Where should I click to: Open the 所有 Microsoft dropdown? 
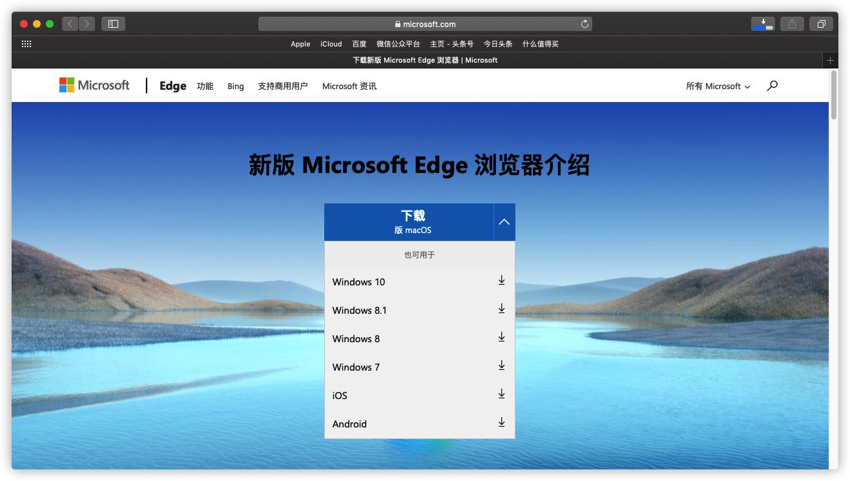[x=718, y=86]
